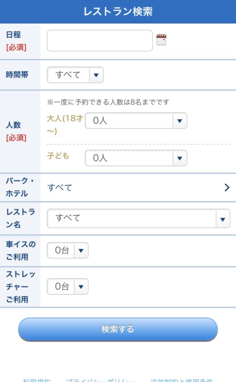Open the プライバシーポリシー privacy policy link
Image resolution: width=236 pixels, height=382 pixels.
click(101, 380)
